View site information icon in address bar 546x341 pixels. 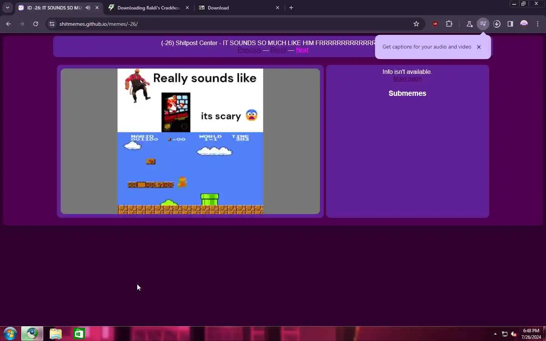(x=52, y=24)
